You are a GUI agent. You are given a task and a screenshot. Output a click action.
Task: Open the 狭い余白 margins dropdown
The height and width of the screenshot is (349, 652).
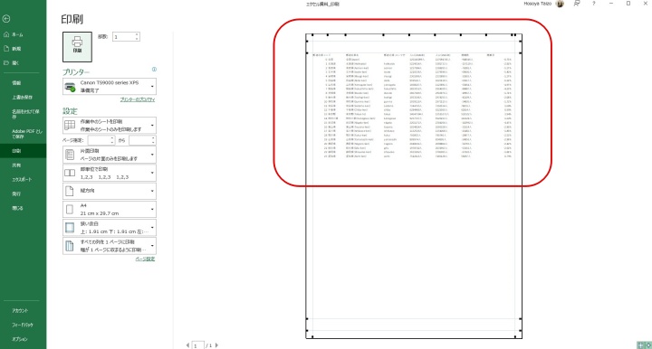coord(110,228)
